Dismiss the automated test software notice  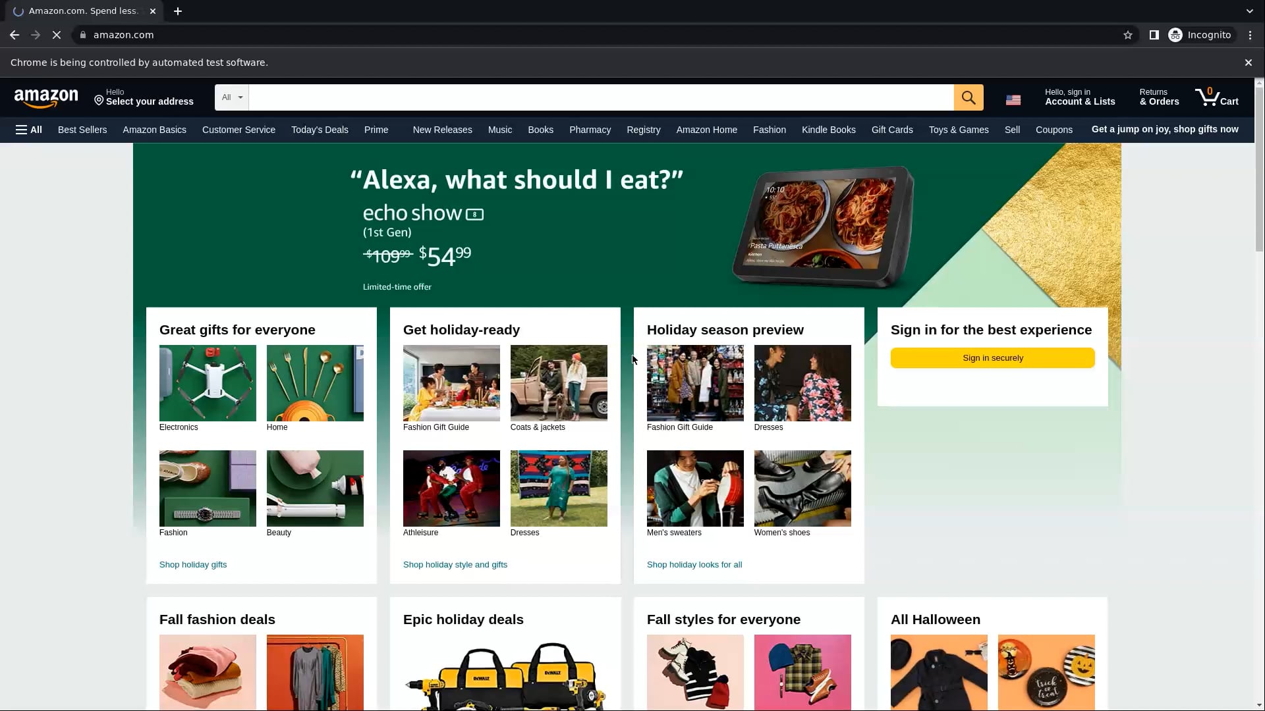point(1249,63)
